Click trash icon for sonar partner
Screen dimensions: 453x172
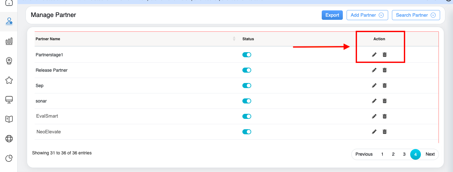point(384,101)
